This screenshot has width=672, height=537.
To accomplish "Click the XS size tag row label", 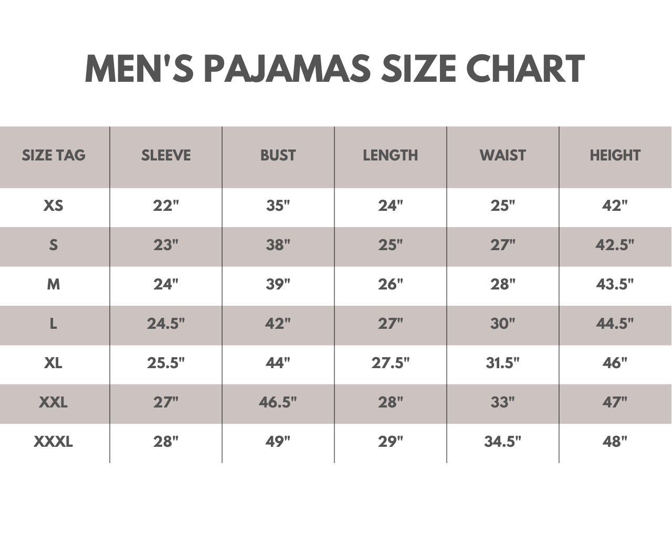I will (54, 206).
